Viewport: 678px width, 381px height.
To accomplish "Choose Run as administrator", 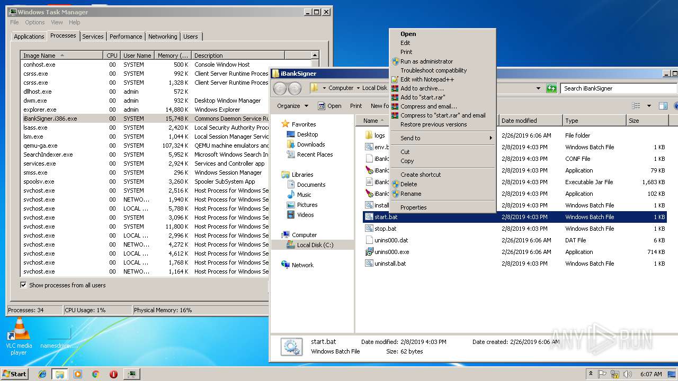I will coord(442,61).
